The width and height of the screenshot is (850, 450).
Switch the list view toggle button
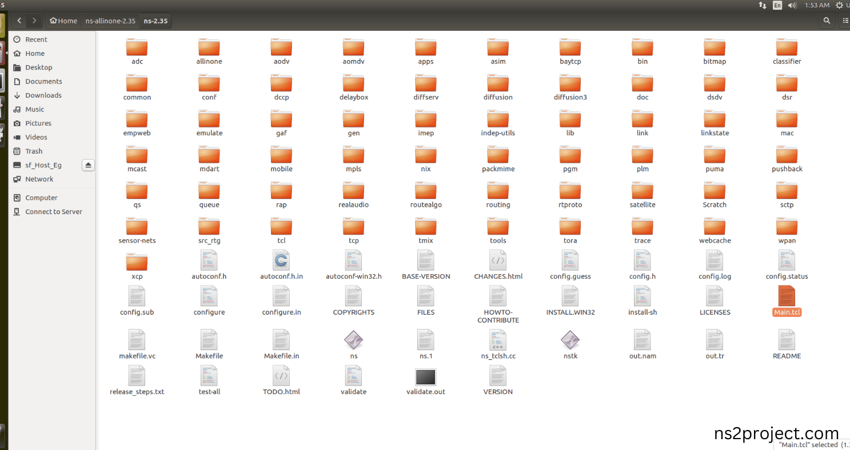click(845, 21)
